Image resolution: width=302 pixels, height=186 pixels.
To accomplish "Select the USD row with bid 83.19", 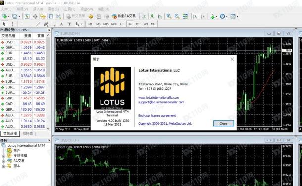I will [x=23, y=59].
